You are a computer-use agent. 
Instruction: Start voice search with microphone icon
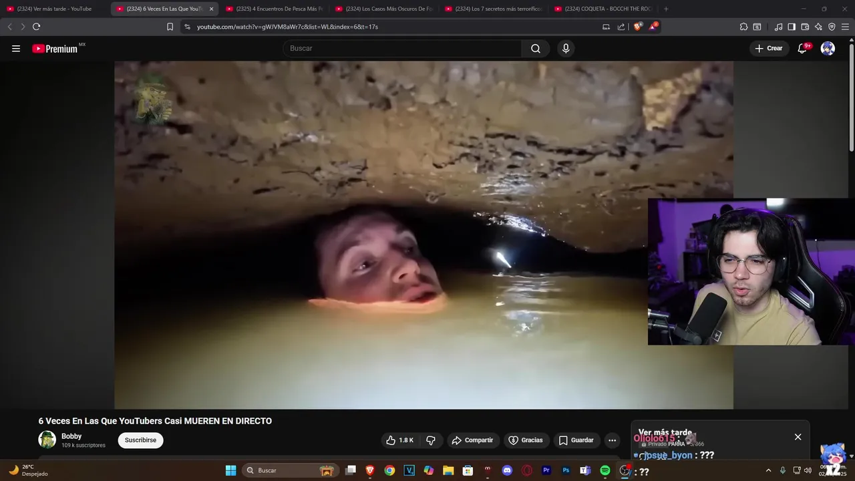coord(566,48)
